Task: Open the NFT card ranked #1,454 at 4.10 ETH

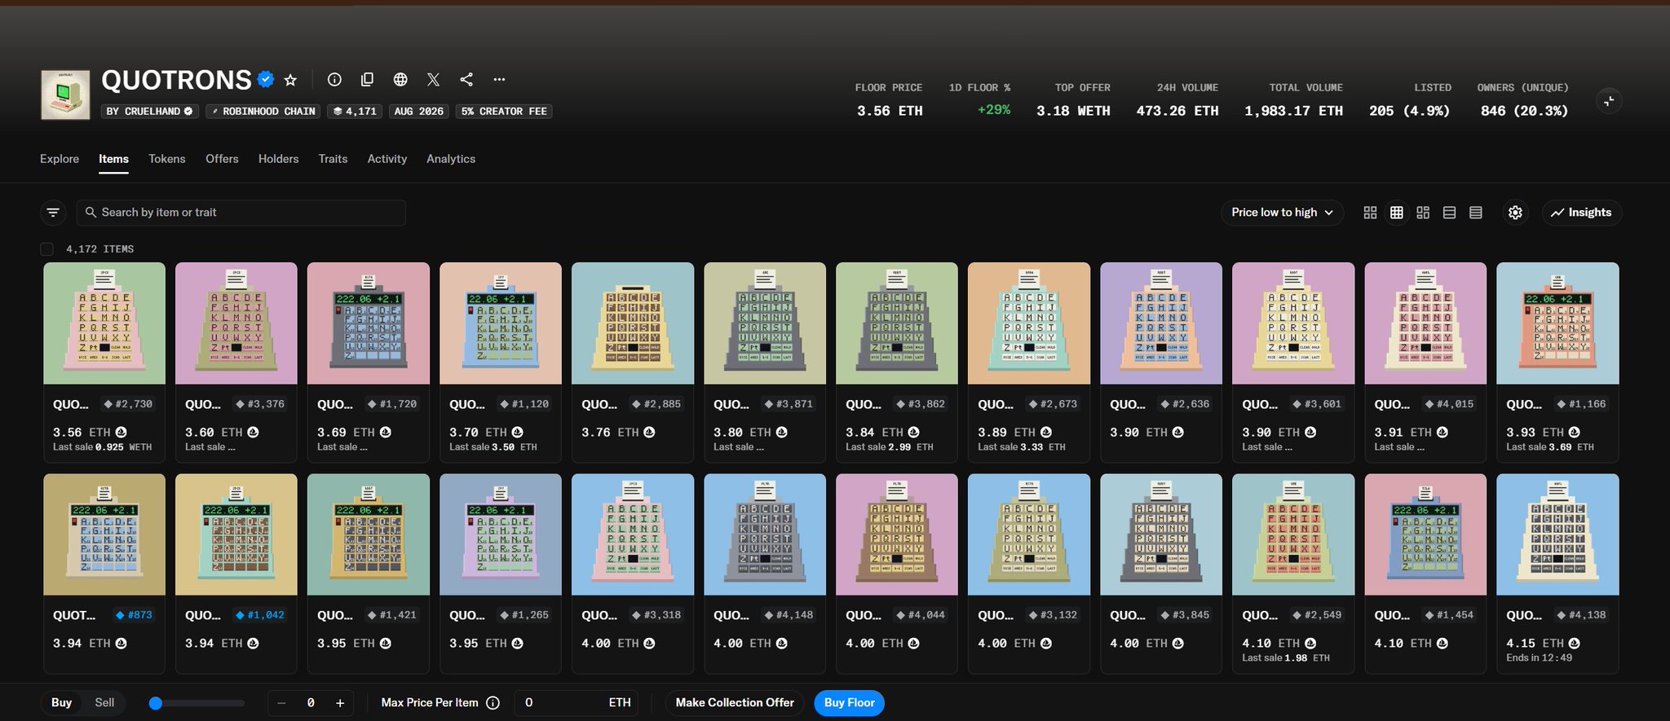Action: click(1425, 574)
